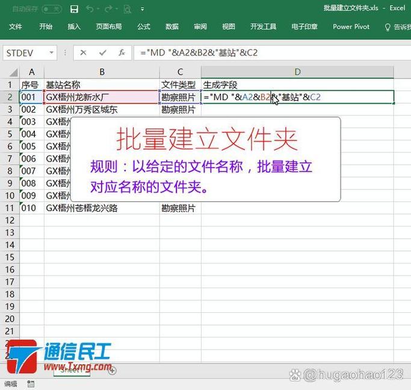Switch to the 页面布局 ribbon tab
This screenshot has width=411, height=390.
(x=109, y=27)
